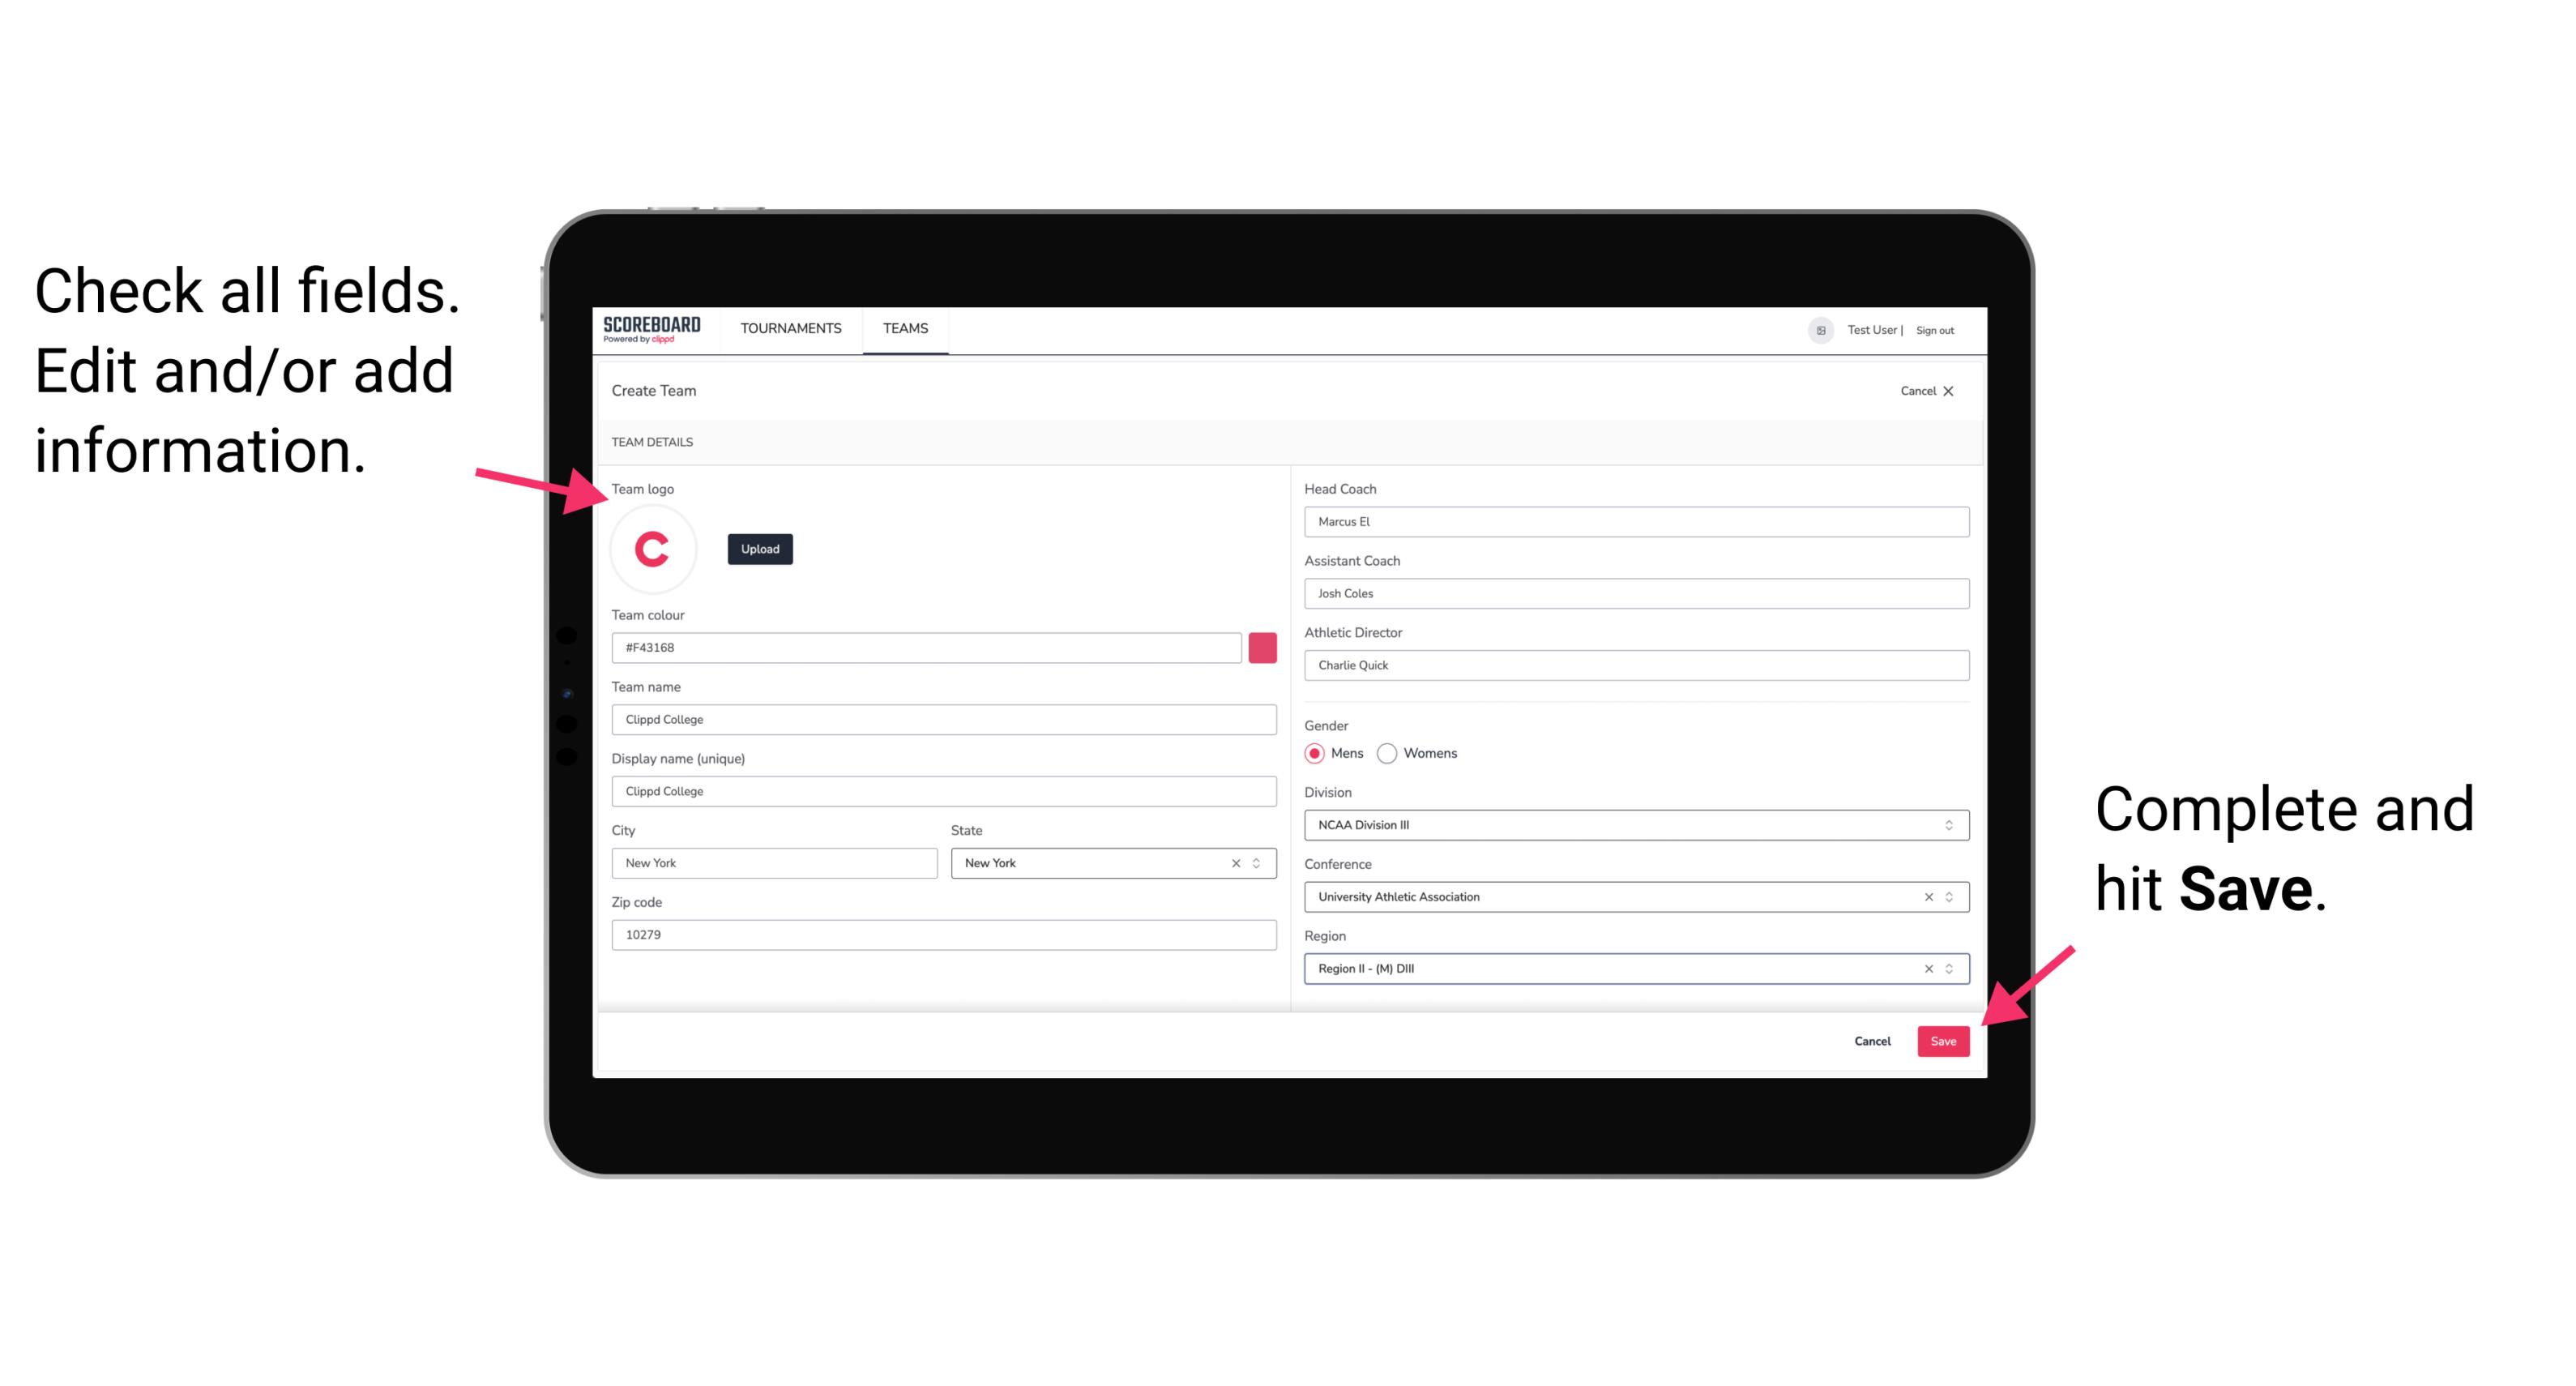The height and width of the screenshot is (1386, 2576).
Task: Clear the Conference selection field
Action: coord(1925,896)
